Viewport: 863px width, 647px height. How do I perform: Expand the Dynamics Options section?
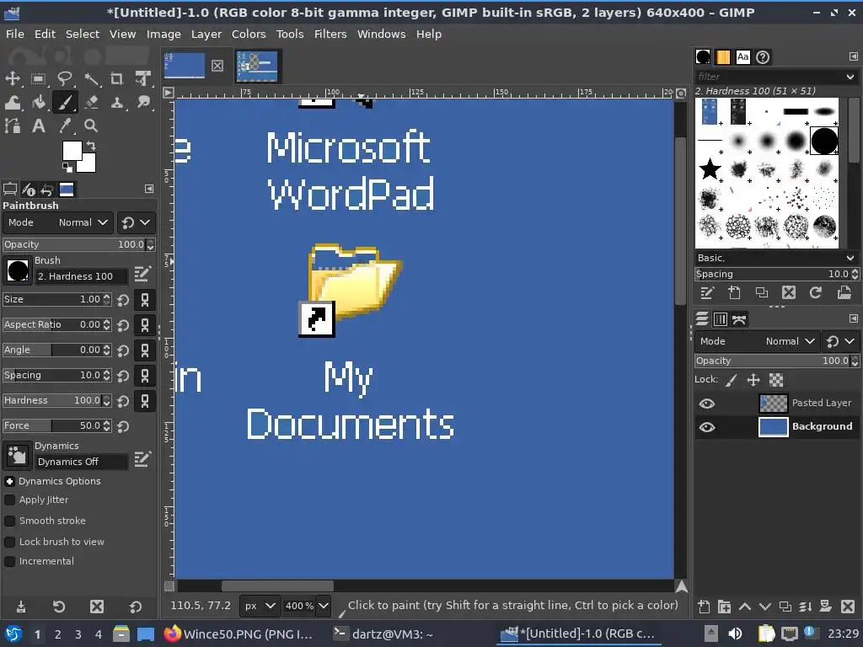(x=9, y=481)
